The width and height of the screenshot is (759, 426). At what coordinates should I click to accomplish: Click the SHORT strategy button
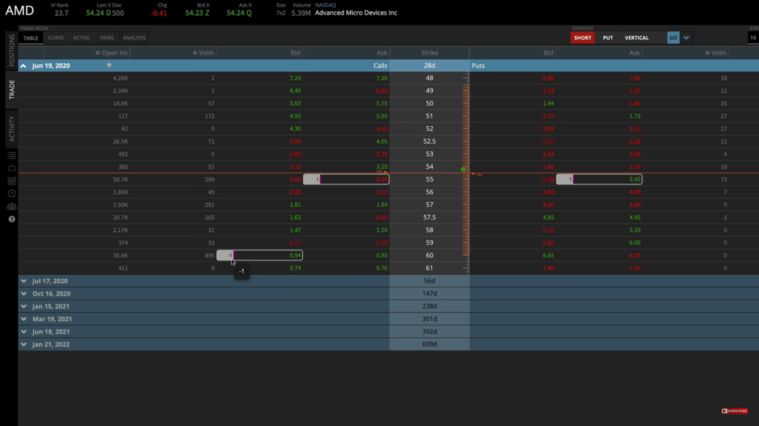point(583,37)
